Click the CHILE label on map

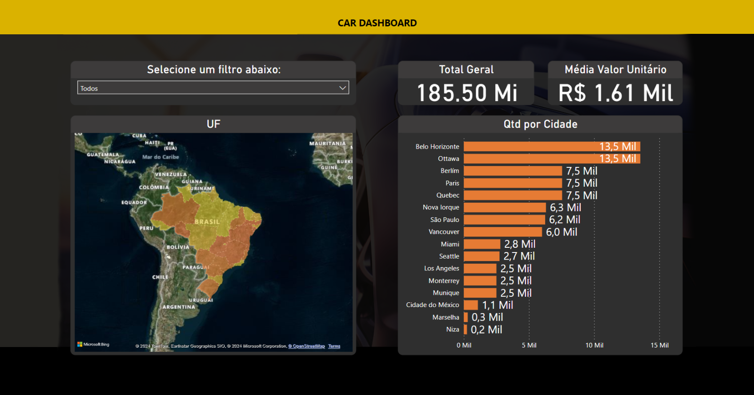tap(160, 277)
